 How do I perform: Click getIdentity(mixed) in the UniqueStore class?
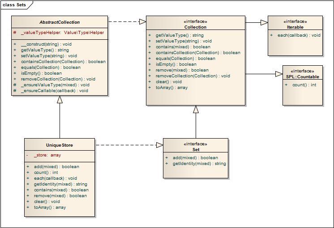(x=57, y=184)
